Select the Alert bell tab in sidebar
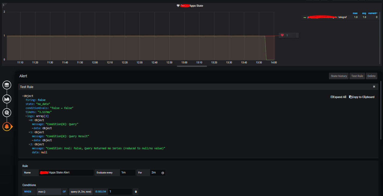The height and width of the screenshot is (196, 383). pos(7,126)
